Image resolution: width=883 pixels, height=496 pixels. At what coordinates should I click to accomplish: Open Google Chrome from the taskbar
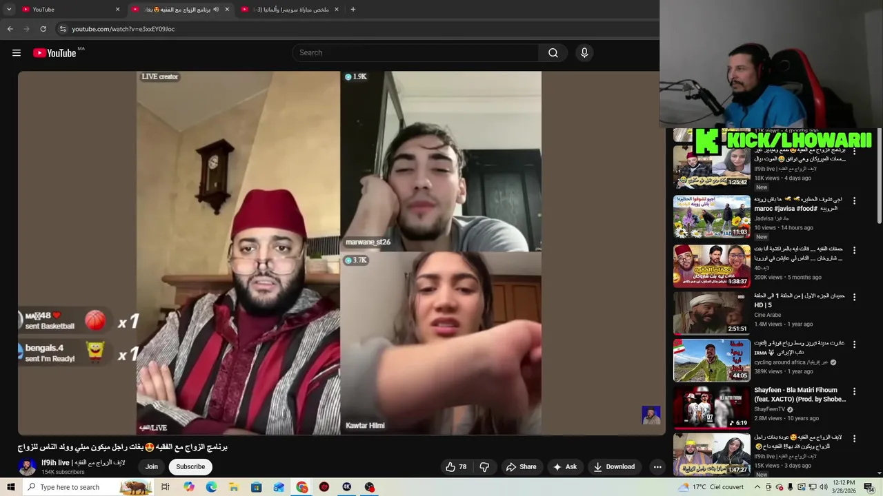[x=302, y=487]
